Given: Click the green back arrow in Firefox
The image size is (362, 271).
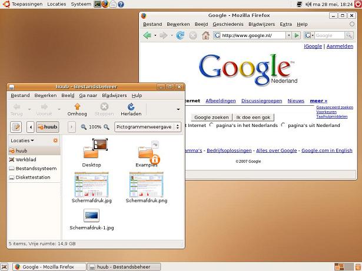Looking at the screenshot, I should [x=147, y=36].
